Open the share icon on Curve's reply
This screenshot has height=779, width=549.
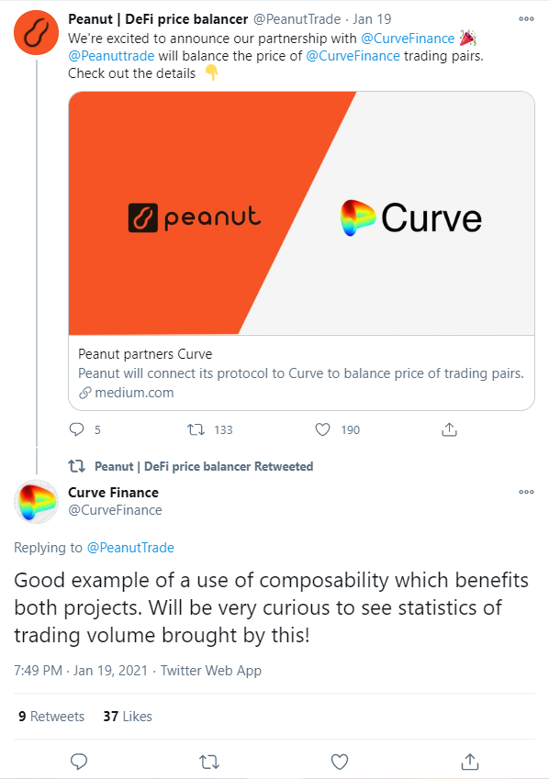(469, 761)
